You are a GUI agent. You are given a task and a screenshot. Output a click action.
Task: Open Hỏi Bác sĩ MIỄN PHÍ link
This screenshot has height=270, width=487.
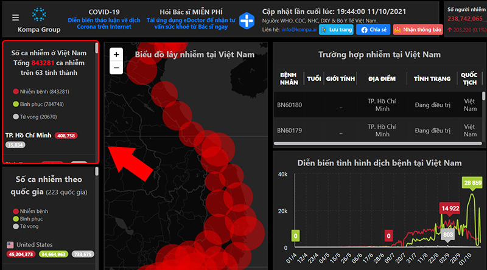tap(191, 12)
